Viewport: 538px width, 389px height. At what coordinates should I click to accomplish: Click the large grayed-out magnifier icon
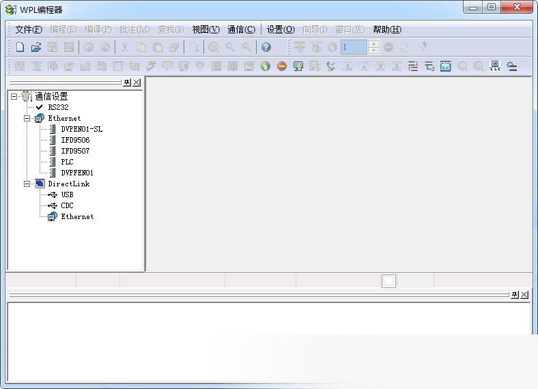(214, 47)
